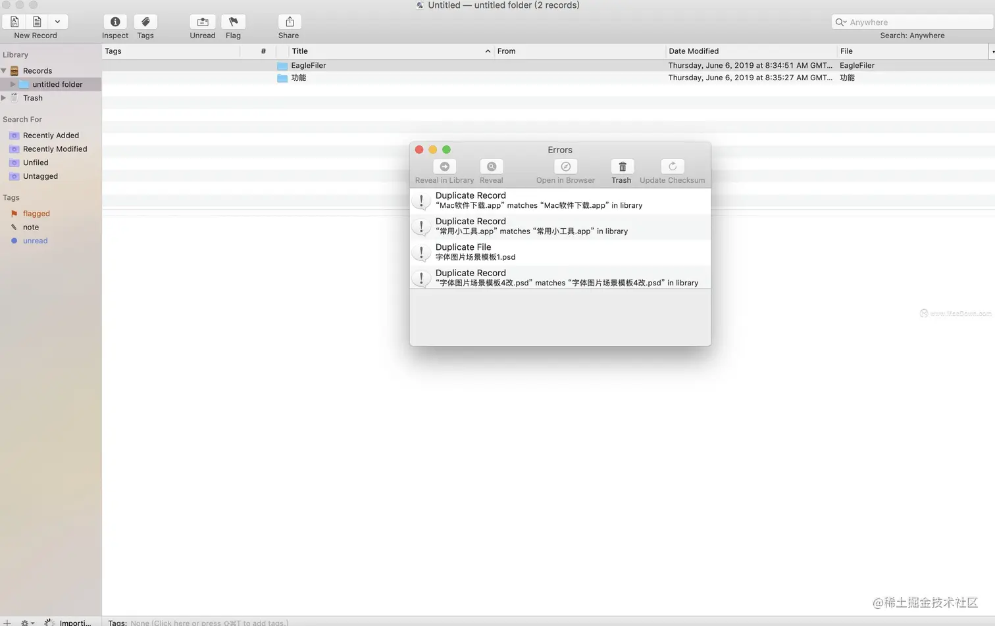The height and width of the screenshot is (626, 995).
Task: Expand the untitled folder disclosure triangle
Action: click(x=13, y=84)
